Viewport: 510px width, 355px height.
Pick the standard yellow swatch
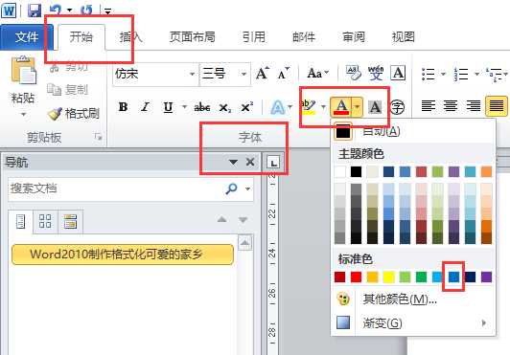point(388,277)
